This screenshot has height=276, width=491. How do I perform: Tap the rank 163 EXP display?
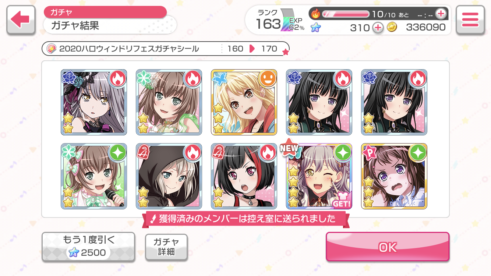280,20
